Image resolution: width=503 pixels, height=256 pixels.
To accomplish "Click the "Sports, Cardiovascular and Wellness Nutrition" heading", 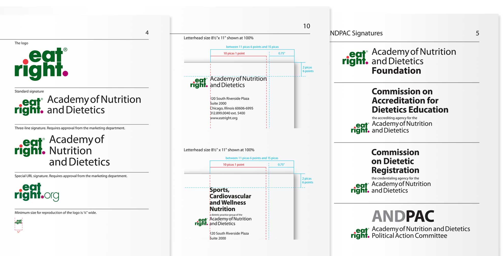I will click(x=230, y=199).
